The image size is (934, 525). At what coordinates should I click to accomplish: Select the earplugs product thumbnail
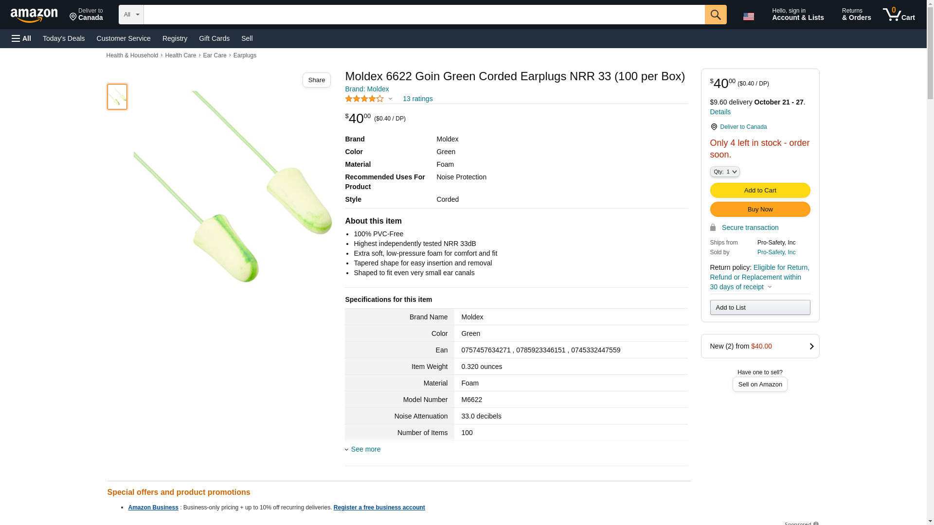coord(117,96)
